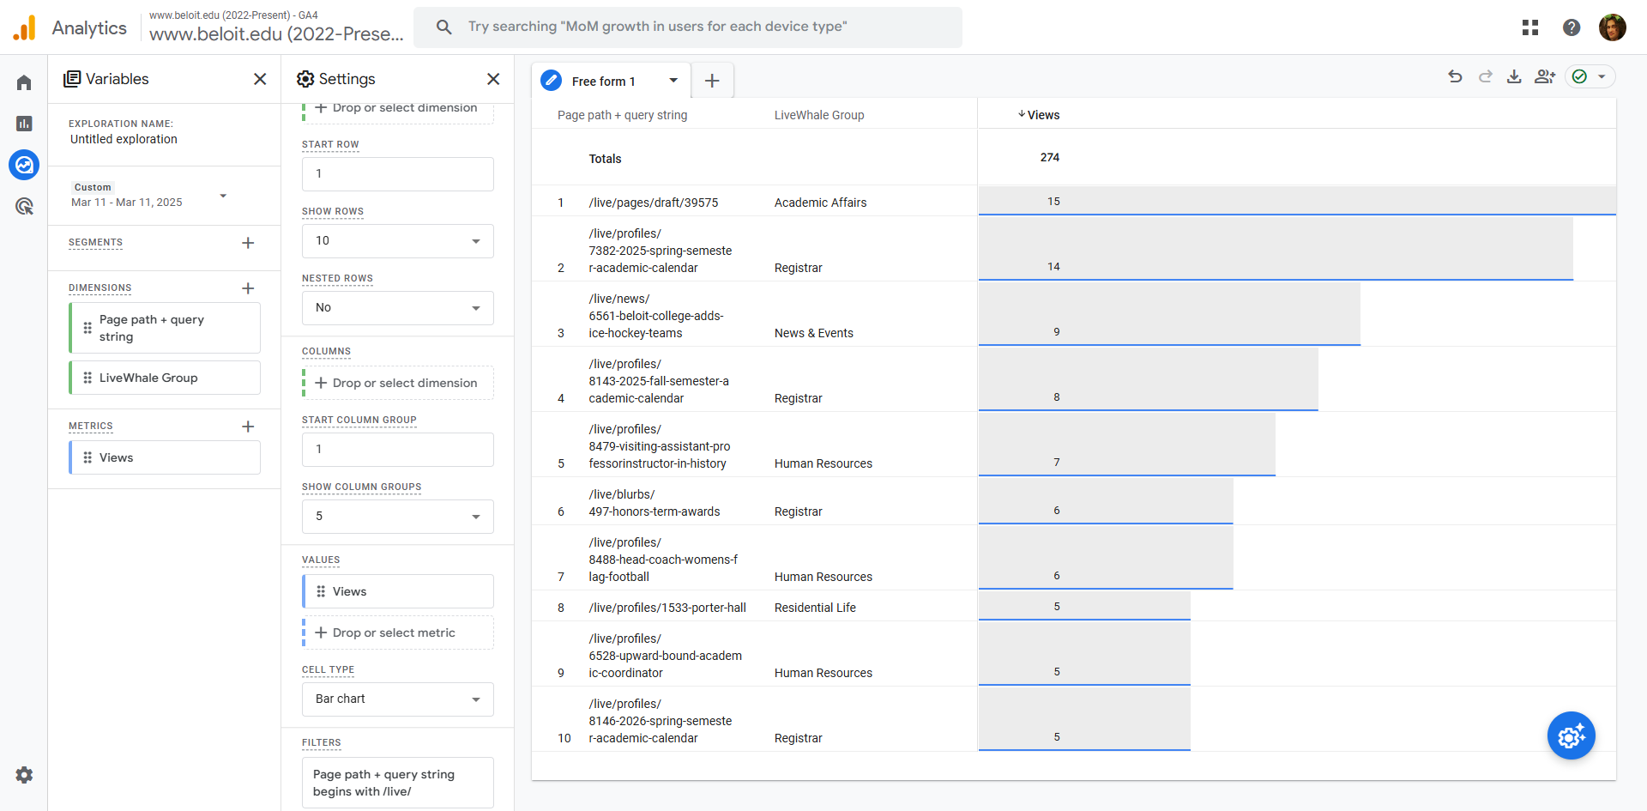The width and height of the screenshot is (1647, 811).
Task: Click the Google Analytics logo
Action: (x=25, y=27)
